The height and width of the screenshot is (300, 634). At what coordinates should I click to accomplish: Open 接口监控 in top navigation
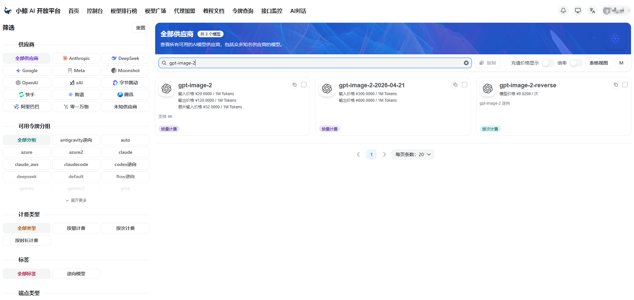pos(272,11)
